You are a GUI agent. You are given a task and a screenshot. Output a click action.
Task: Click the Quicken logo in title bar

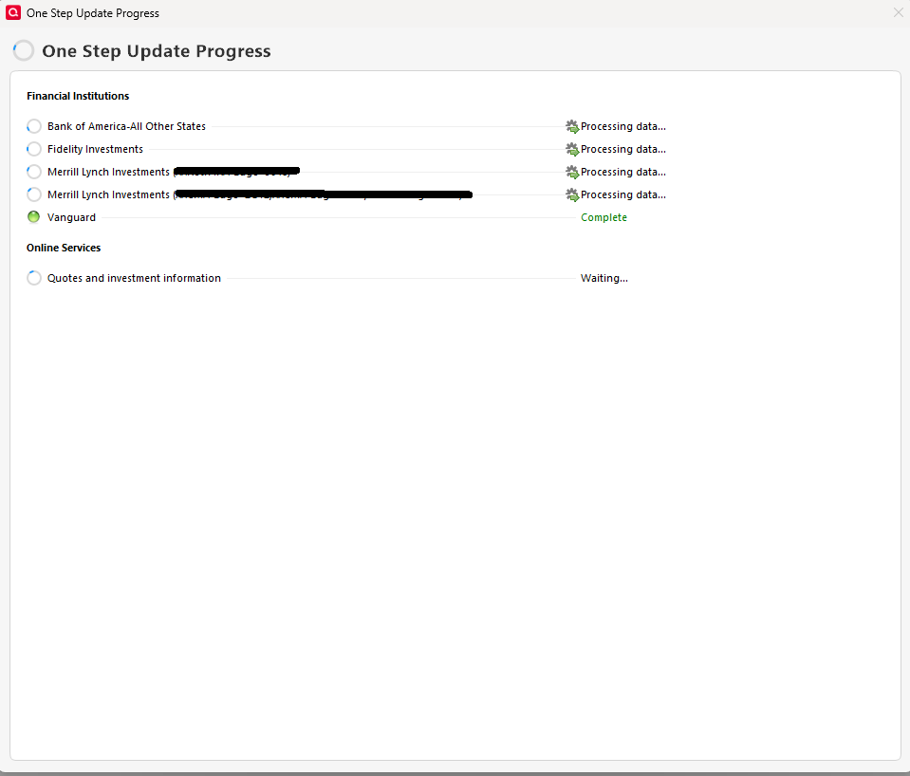(x=12, y=12)
